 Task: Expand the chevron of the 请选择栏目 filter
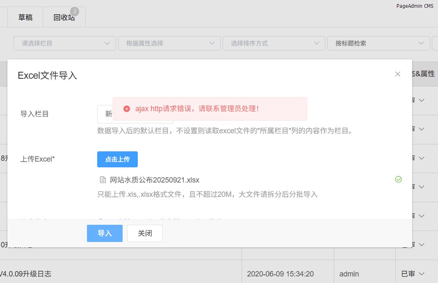pyautogui.click(x=107, y=43)
